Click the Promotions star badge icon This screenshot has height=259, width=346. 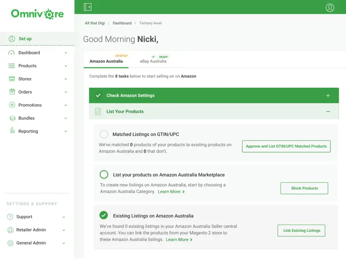pyautogui.click(x=12, y=105)
